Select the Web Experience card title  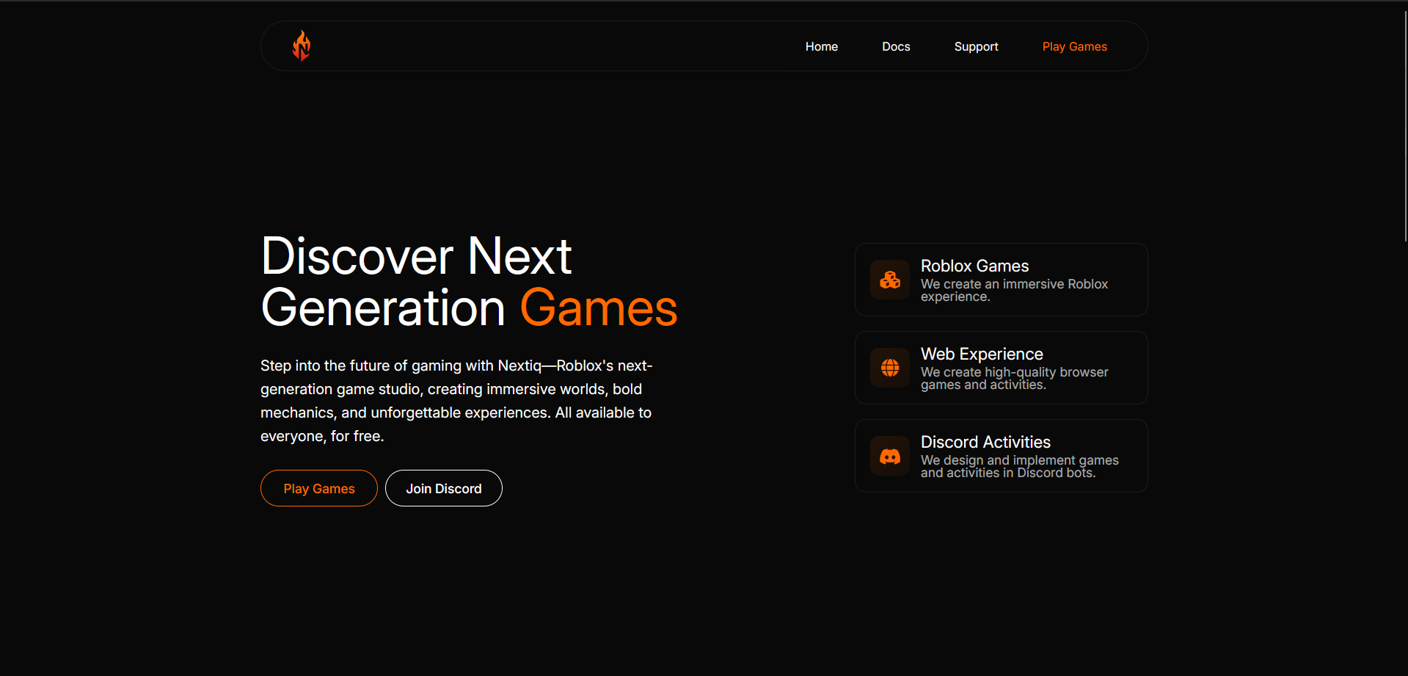(x=982, y=354)
